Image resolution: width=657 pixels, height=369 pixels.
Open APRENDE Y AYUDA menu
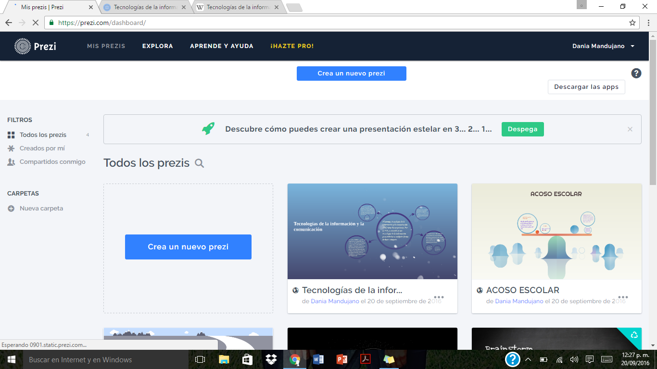222,46
